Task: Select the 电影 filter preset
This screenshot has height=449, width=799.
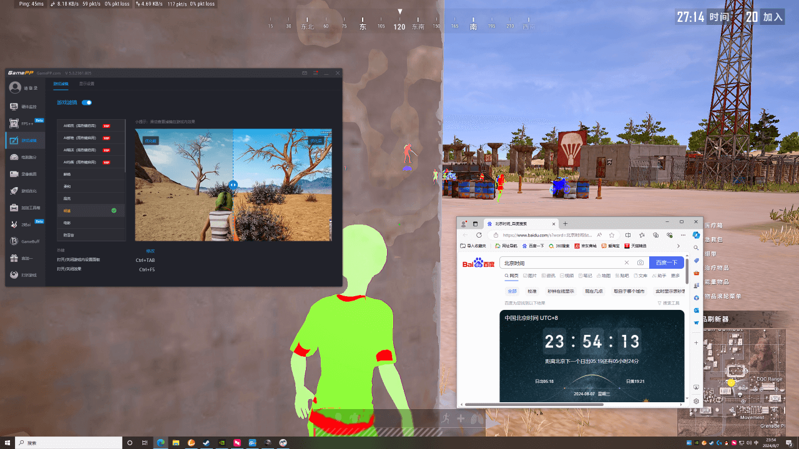Action: [x=67, y=223]
